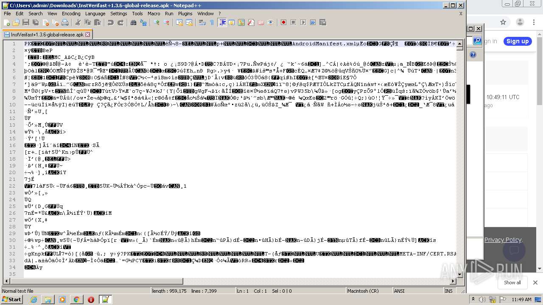Toggle word wrap in the toolbar
Screen dimensions: 543x305
[x=202, y=22]
